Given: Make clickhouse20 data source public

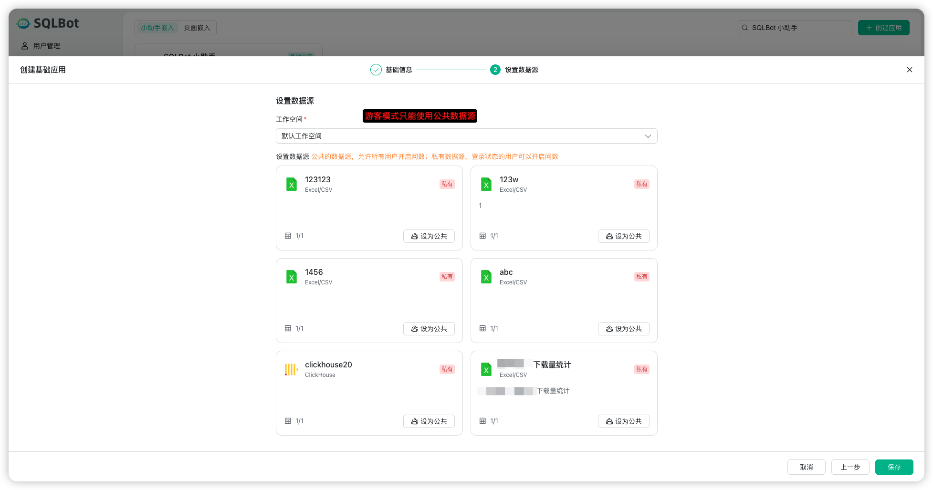Looking at the screenshot, I should (x=429, y=421).
